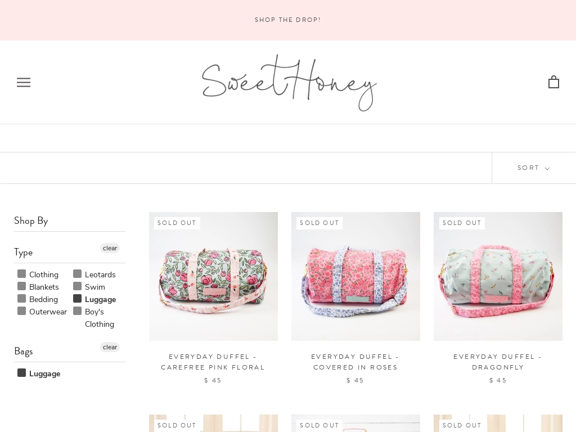The width and height of the screenshot is (576, 432).
Task: Click the SweetHoney logo
Action: tap(288, 82)
